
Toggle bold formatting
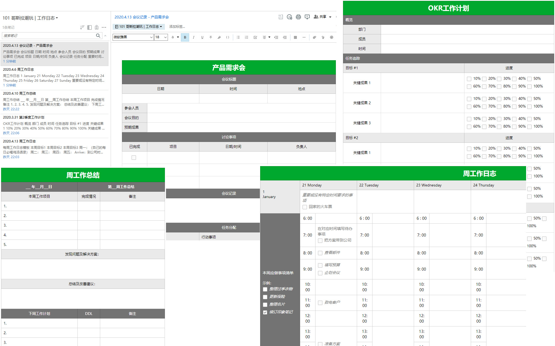185,37
